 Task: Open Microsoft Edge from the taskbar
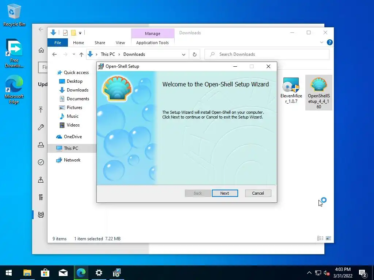pos(81,273)
